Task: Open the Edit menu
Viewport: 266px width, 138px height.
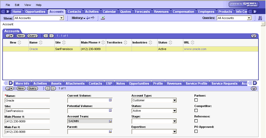Action: (17, 5)
